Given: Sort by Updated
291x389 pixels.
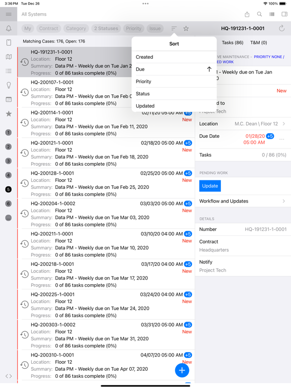Looking at the screenshot, I should 174,106.
